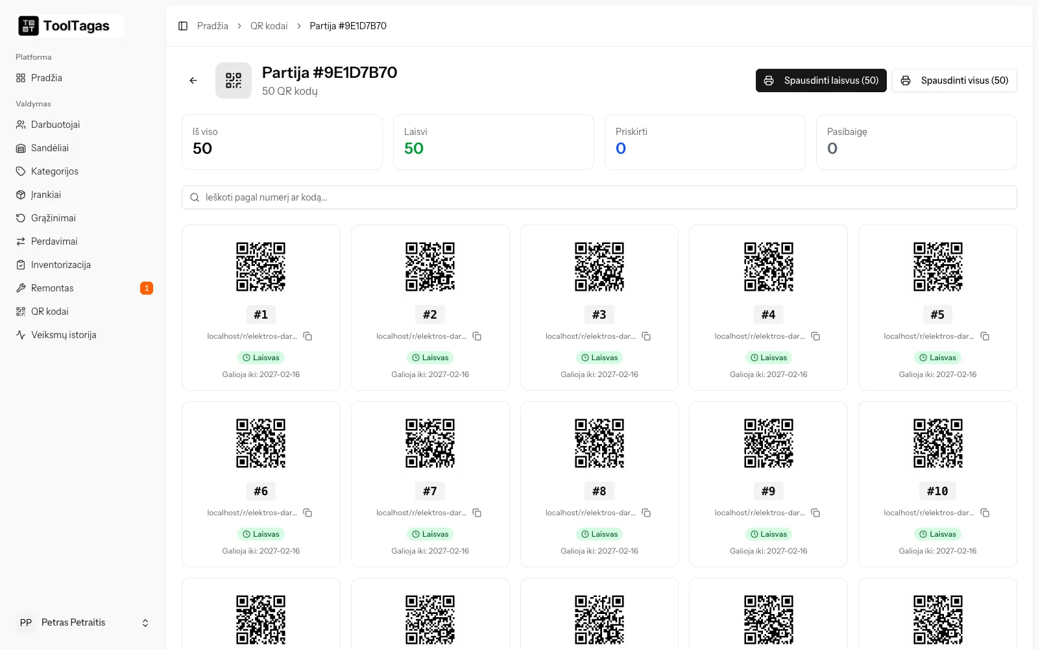Go back using the left arrow

193,80
